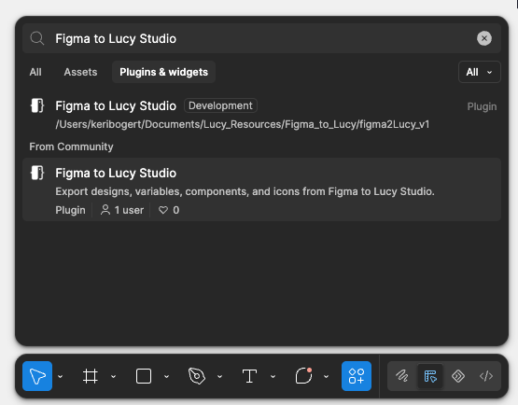The height and width of the screenshot is (405, 518).
Task: Switch to the All tab
Action: (35, 72)
